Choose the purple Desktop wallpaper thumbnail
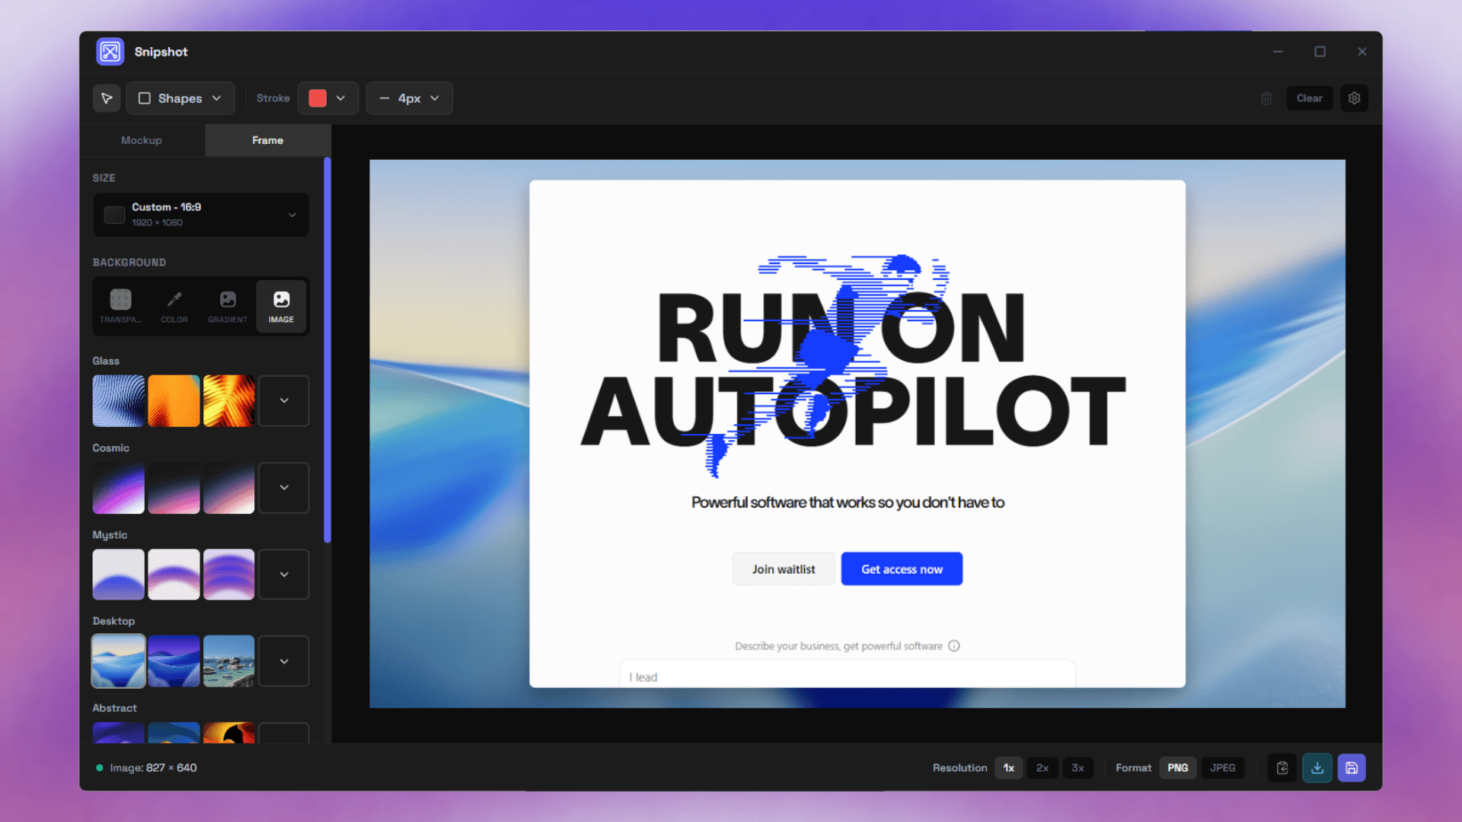The width and height of the screenshot is (1462, 822). [174, 661]
